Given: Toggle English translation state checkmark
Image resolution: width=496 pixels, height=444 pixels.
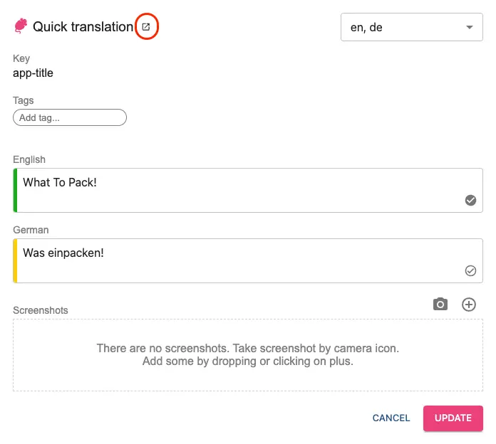Looking at the screenshot, I should (470, 200).
